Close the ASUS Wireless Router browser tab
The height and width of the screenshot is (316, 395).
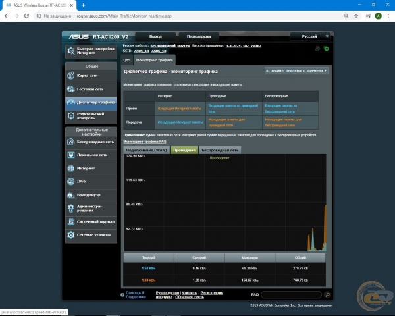coord(71,5)
